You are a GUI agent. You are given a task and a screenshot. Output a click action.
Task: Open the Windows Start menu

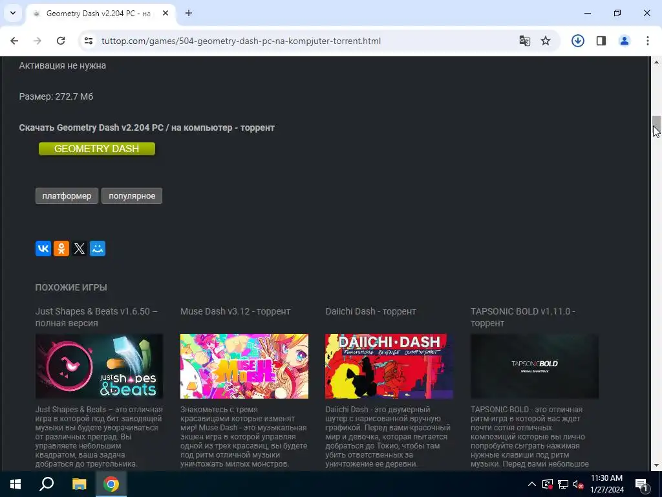pyautogui.click(x=16, y=484)
